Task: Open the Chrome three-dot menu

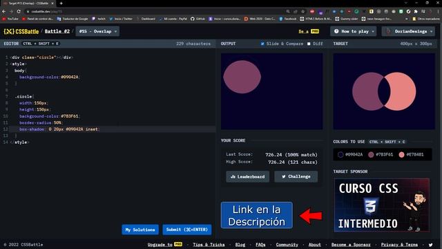Action: (439, 11)
